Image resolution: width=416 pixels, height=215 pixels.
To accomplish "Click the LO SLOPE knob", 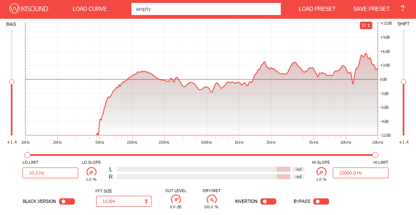I will [x=91, y=172].
